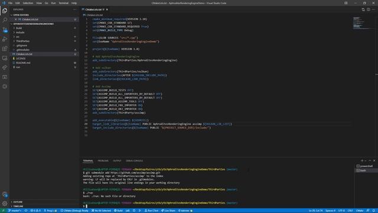Open README.md in the file tree
Viewport: 378px width, 213px height.
tap(44, 63)
